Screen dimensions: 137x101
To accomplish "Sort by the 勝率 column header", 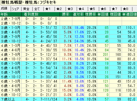I will (66, 14).
